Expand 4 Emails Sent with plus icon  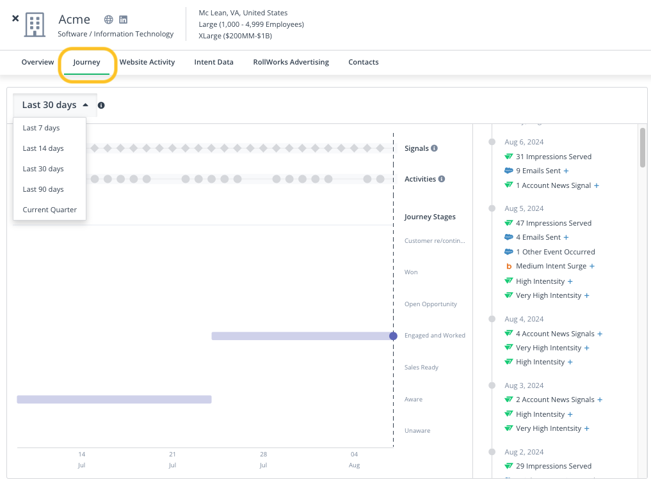pos(567,237)
